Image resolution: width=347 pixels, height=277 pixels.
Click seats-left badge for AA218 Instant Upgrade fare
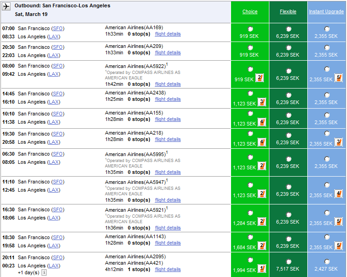(338, 142)
